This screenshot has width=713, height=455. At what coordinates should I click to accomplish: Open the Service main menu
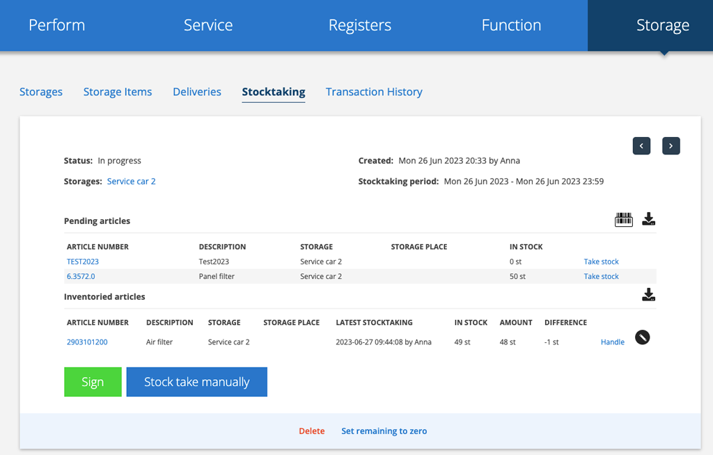coord(208,25)
